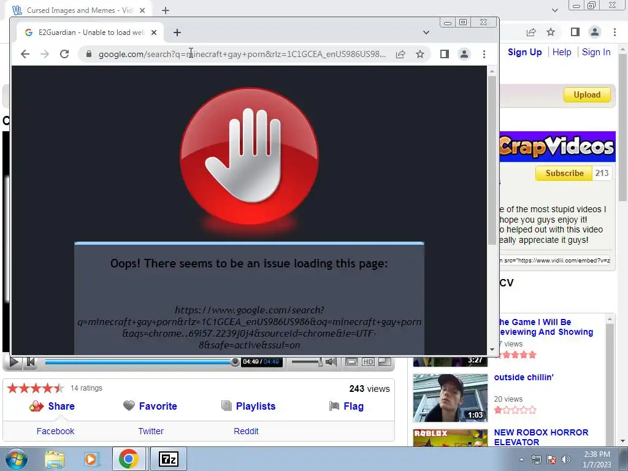Image resolution: width=628 pixels, height=471 pixels.
Task: Click the blocked page vertical scrollbar
Action: 492,160
